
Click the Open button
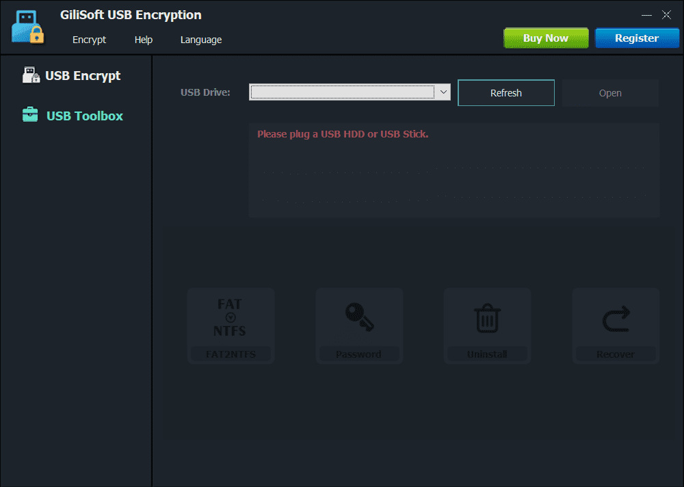click(x=610, y=93)
